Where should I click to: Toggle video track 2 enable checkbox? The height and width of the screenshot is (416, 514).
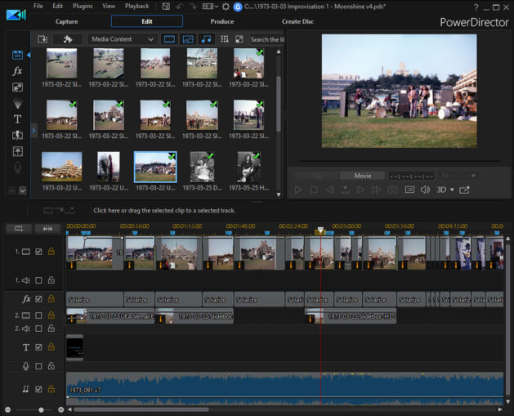38,315
